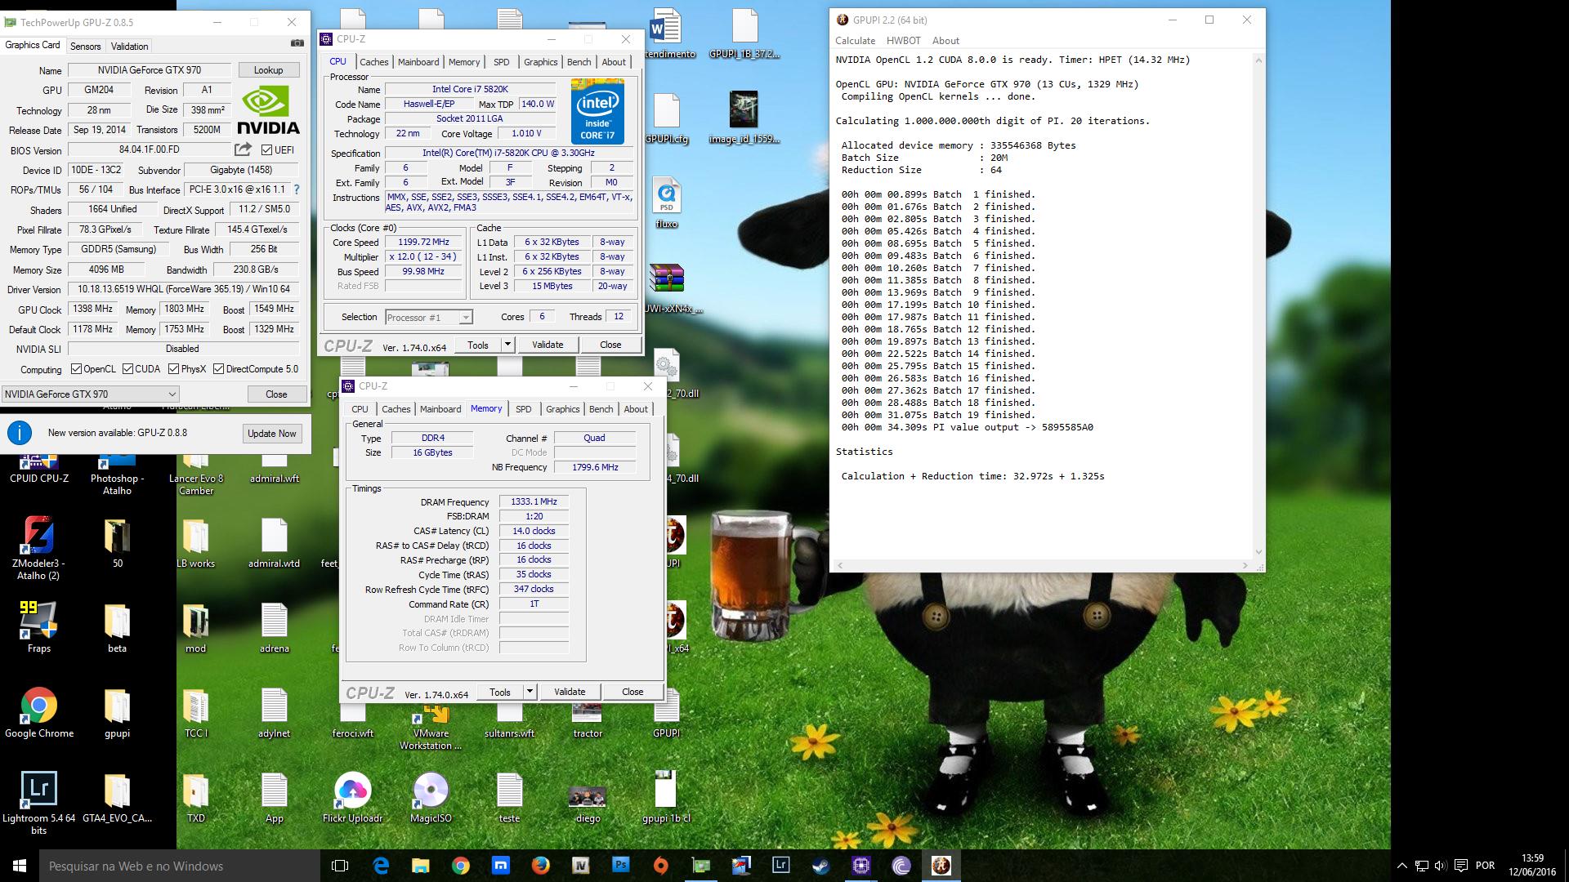Click the BIOS version share/export icon
The height and width of the screenshot is (882, 1569).
[243, 149]
